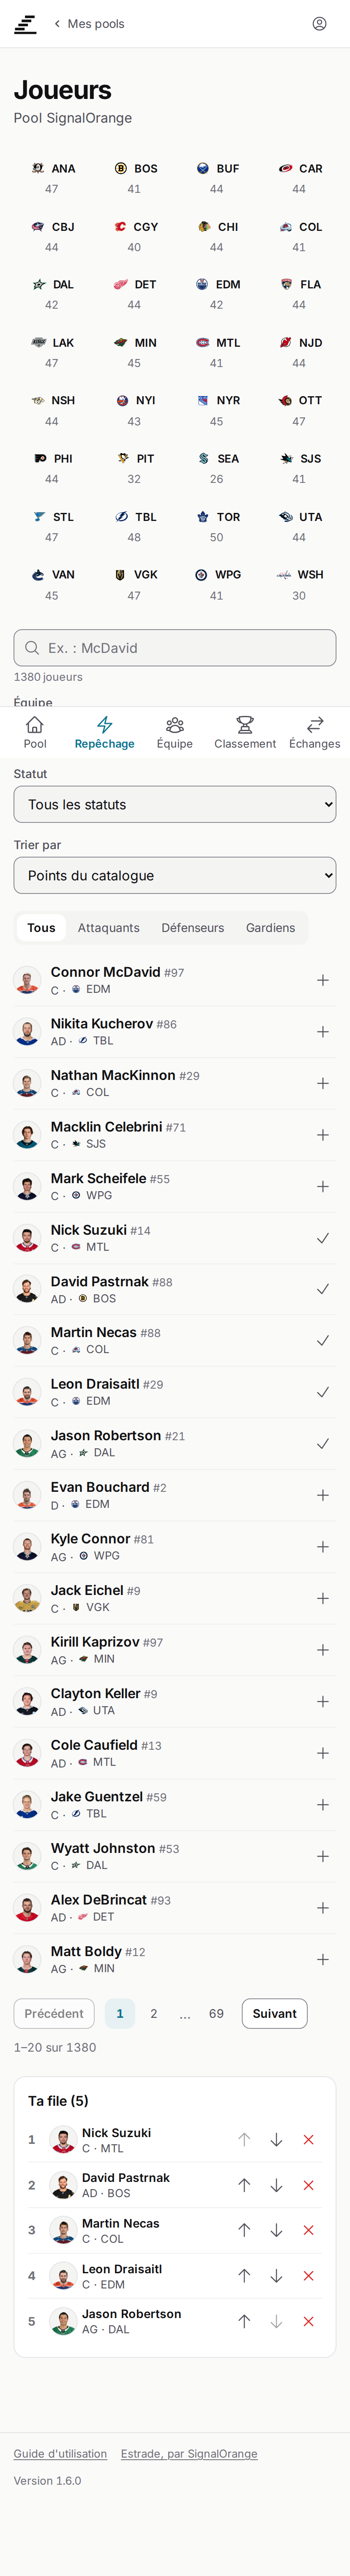Image resolution: width=350 pixels, height=2576 pixels.
Task: Focus the player search field
Action: point(175,648)
